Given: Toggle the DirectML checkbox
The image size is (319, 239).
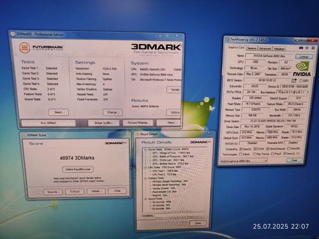Looking at the screenshot, I should [289, 148].
